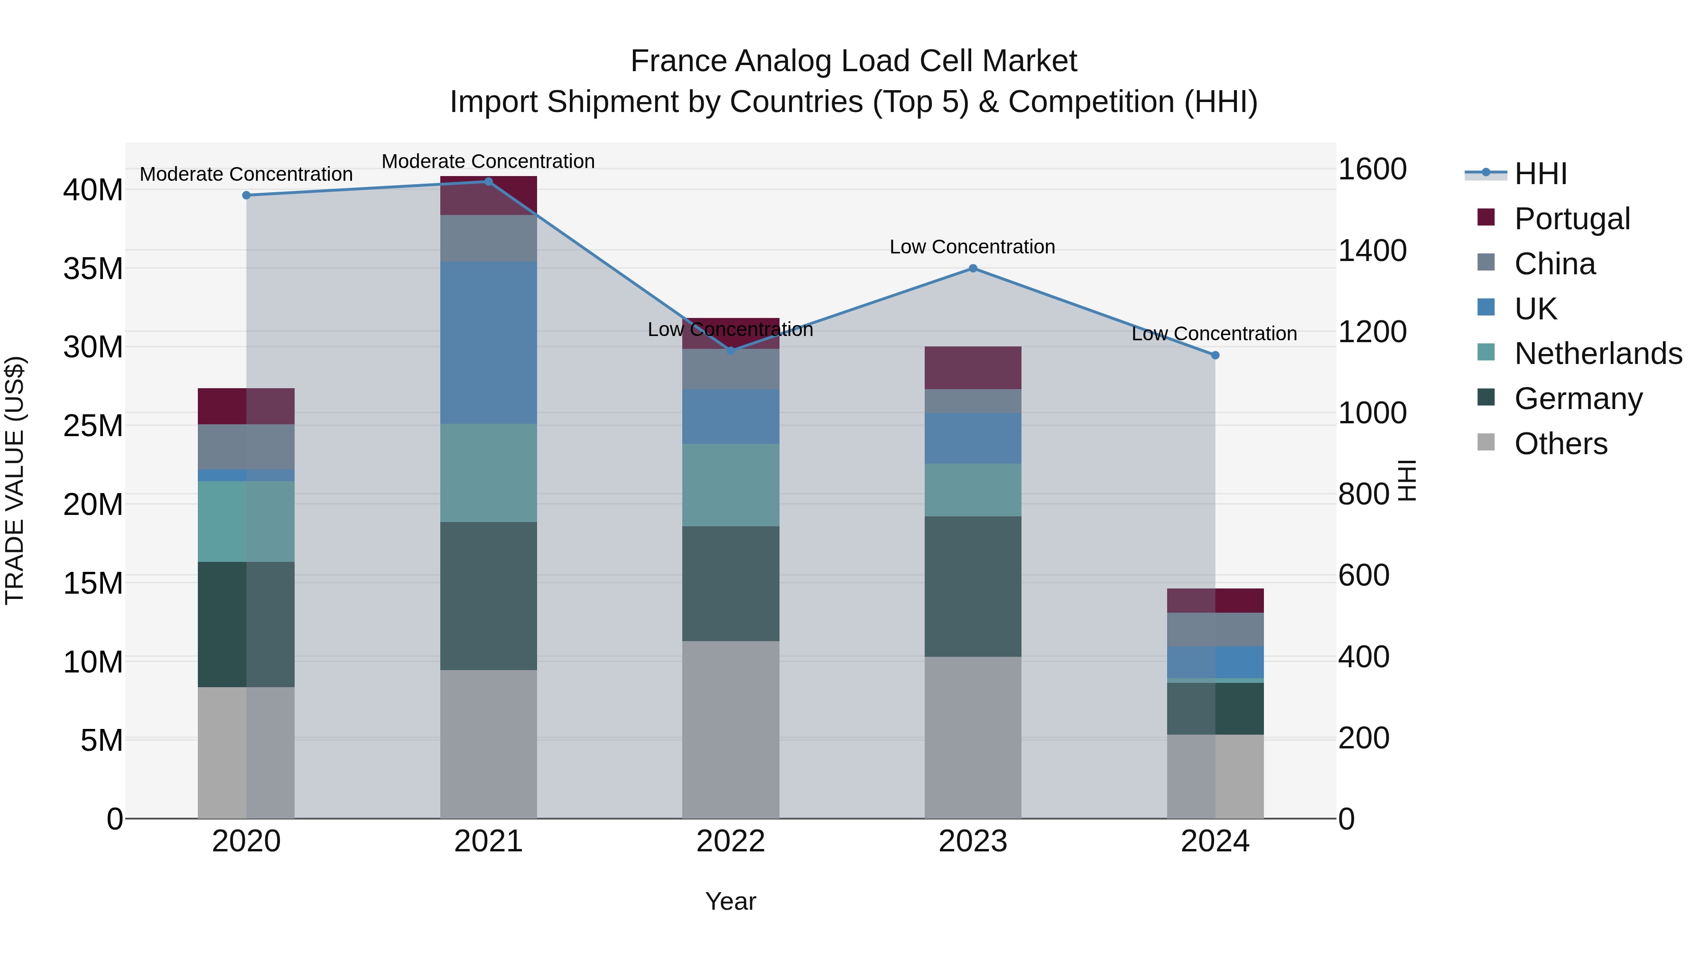This screenshot has width=1708, height=961.
Task: Click the 2023 Others bar segment
Action: 973,737
